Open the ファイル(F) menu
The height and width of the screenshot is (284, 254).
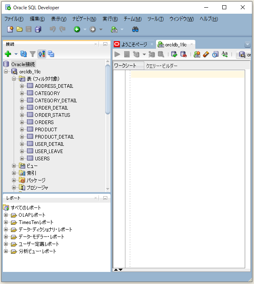click(x=14, y=19)
